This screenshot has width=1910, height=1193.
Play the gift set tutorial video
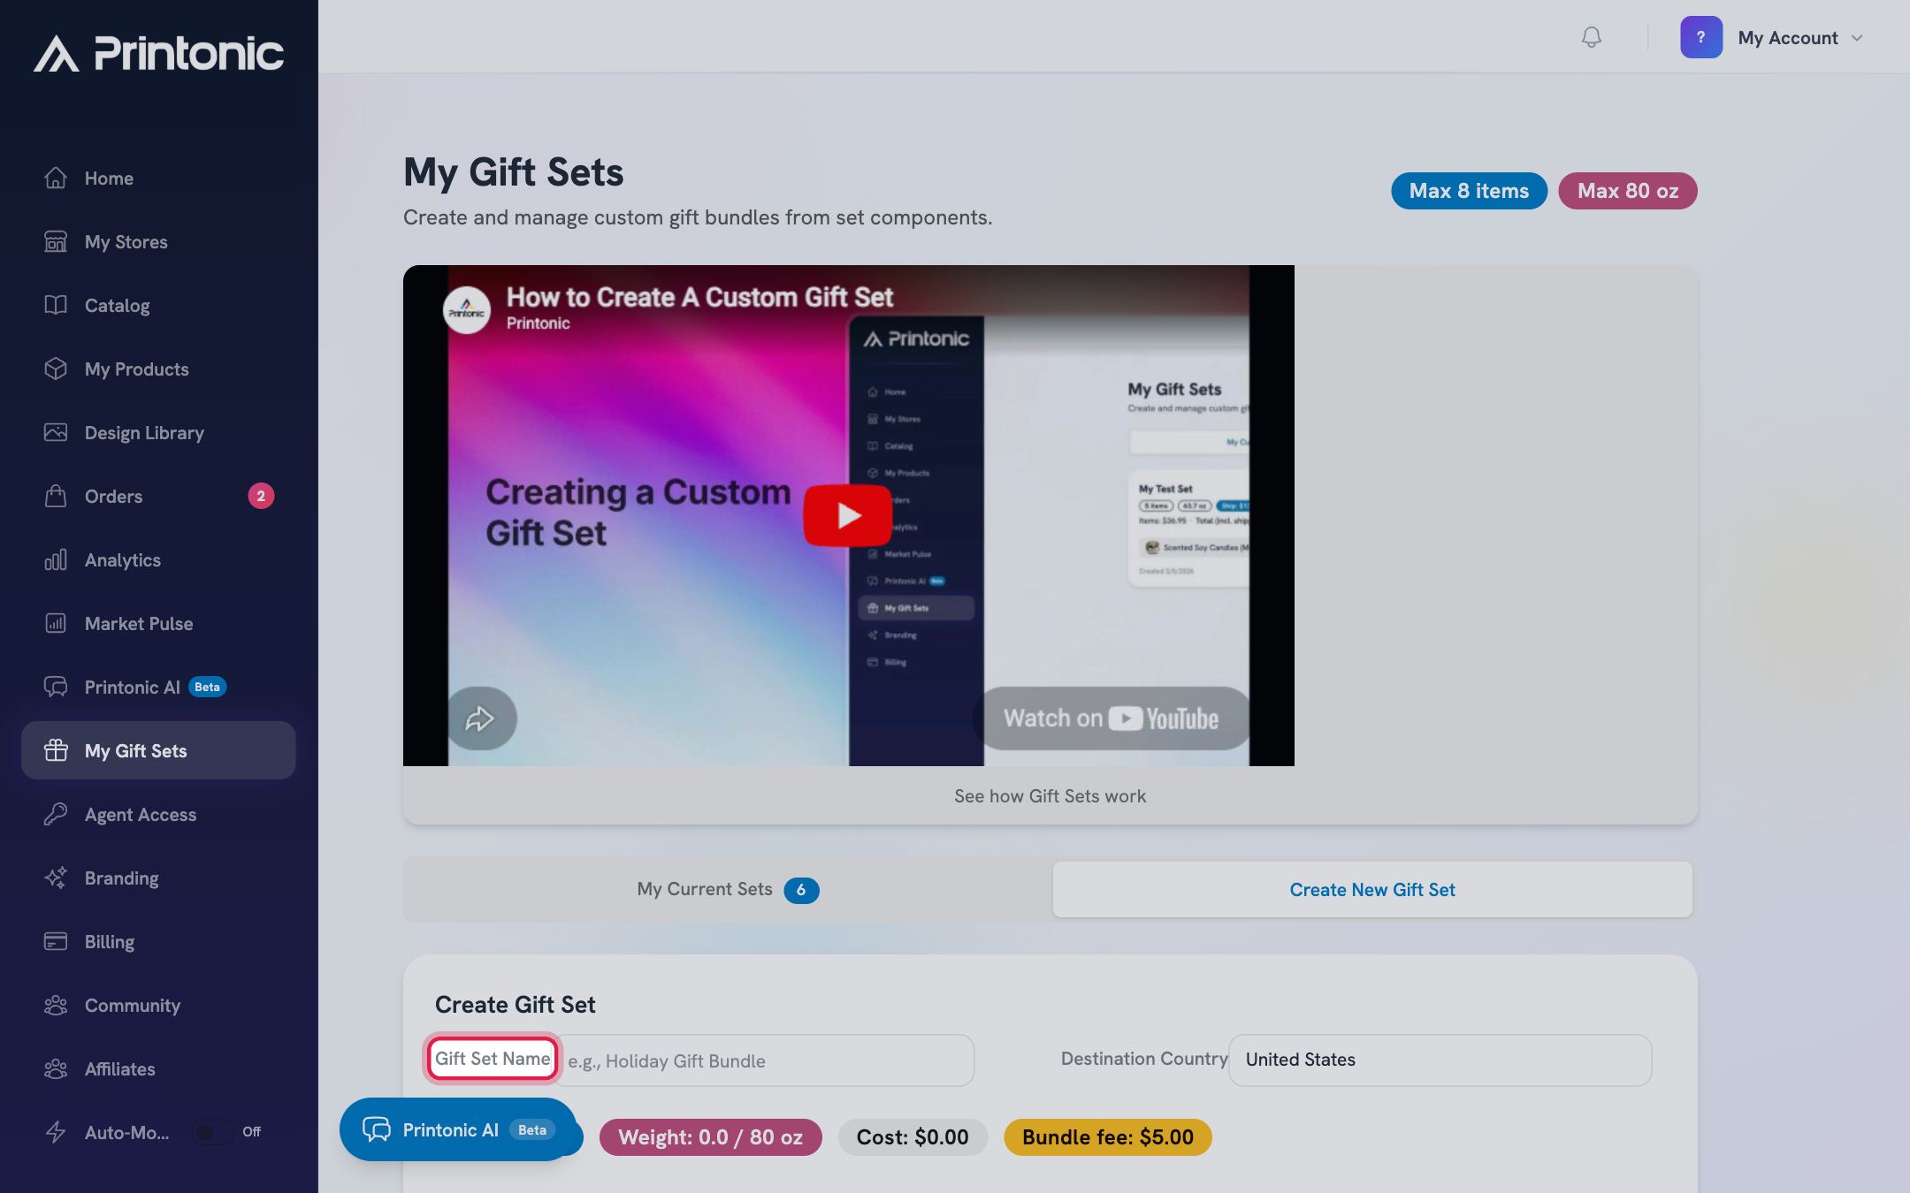click(x=847, y=515)
